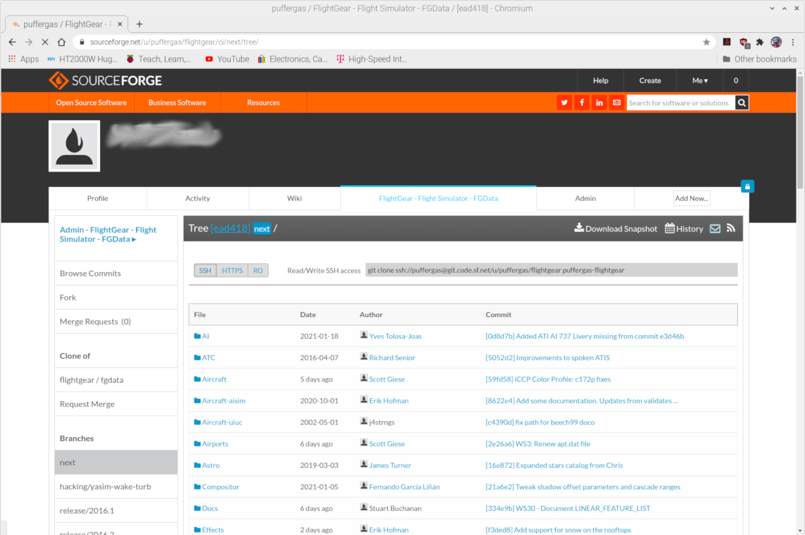Open Merge Requests (0)

(116, 322)
